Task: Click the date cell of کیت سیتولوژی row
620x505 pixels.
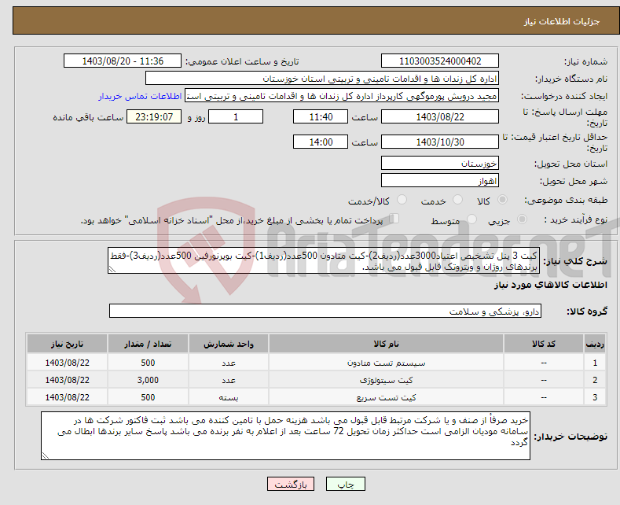Action: click(x=67, y=381)
